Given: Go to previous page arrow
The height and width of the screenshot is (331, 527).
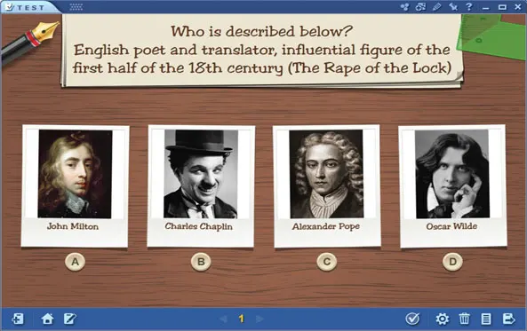Looking at the screenshot, I should tap(223, 319).
